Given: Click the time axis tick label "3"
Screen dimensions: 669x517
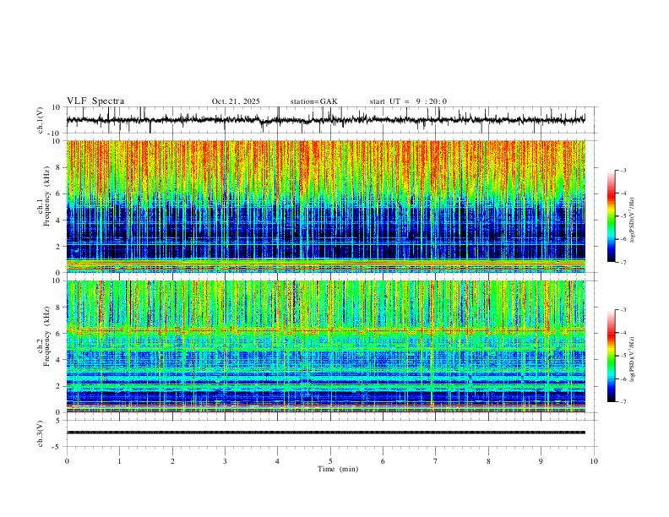Looking at the screenshot, I should 225,461.
